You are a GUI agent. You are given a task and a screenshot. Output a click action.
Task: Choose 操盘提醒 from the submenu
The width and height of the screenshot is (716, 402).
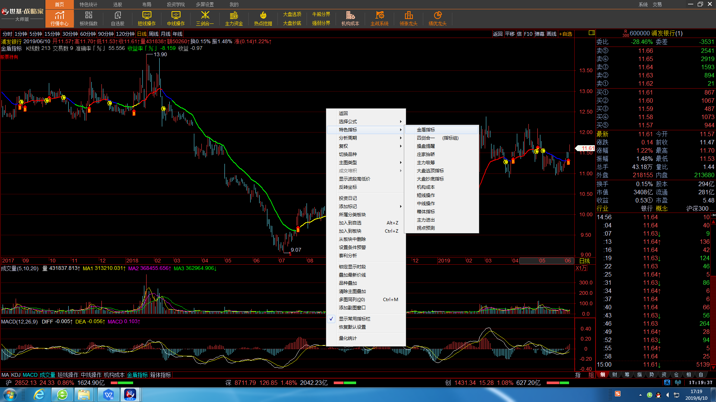pos(442,146)
